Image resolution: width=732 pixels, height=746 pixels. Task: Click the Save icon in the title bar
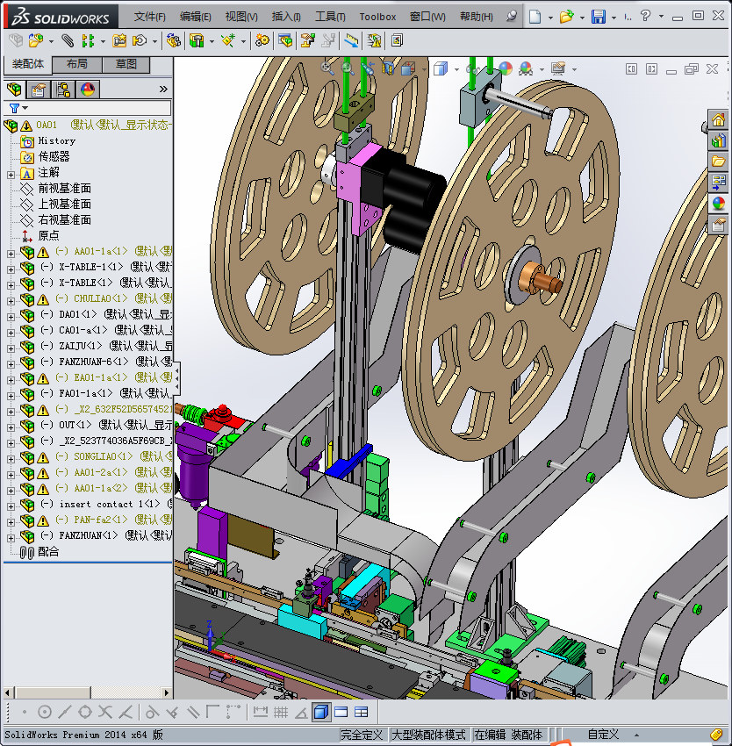coord(598,17)
